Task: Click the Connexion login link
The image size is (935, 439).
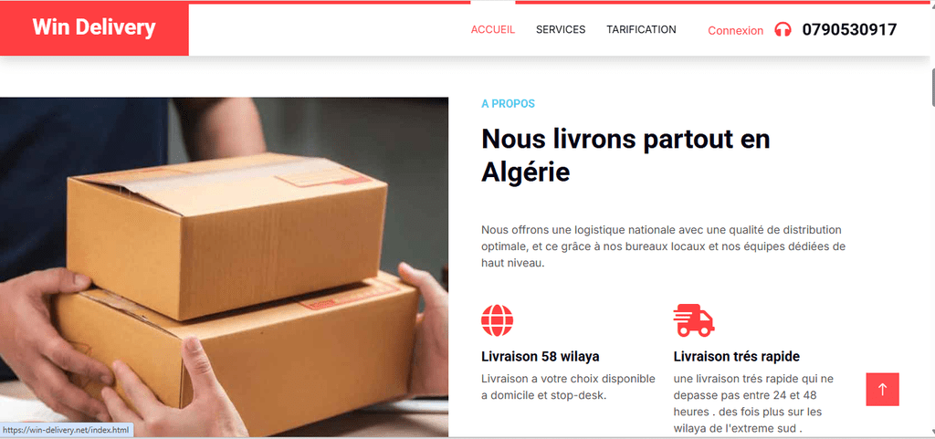Action: coord(735,30)
